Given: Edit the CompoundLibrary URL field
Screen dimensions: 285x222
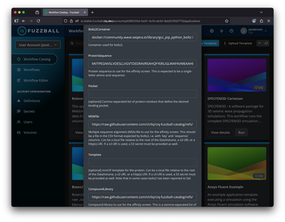Looking at the screenshot, I should 142,197.
